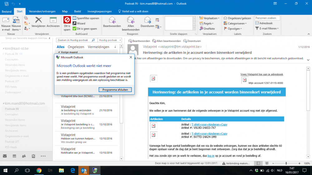Click the Nieuwe e-mail icon

tap(6, 21)
